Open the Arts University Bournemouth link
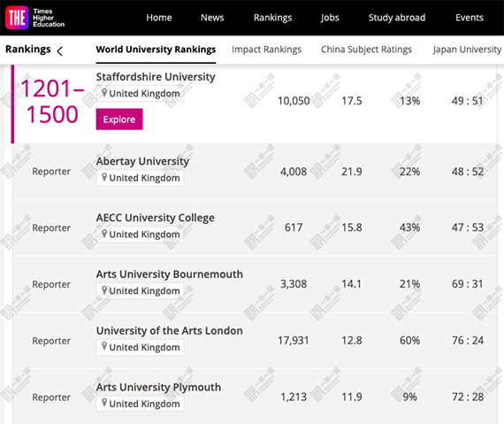The width and height of the screenshot is (504, 424). tap(170, 274)
